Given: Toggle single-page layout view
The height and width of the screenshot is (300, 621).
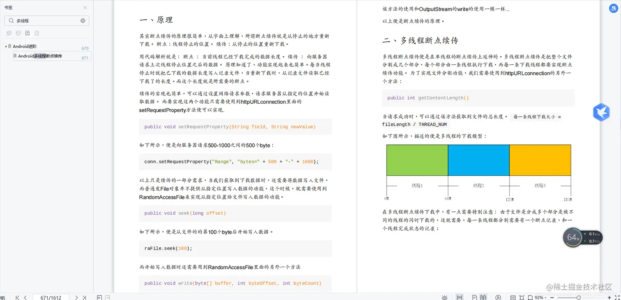Looking at the screenshot, I should point(475,298).
